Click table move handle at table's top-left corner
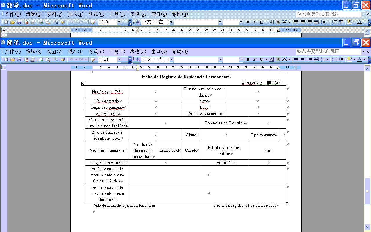371x232 pixels. 83,84
